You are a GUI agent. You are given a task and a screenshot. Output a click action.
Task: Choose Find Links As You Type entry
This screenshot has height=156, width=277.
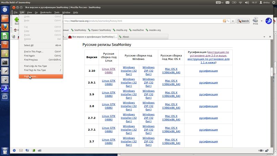[41, 66]
